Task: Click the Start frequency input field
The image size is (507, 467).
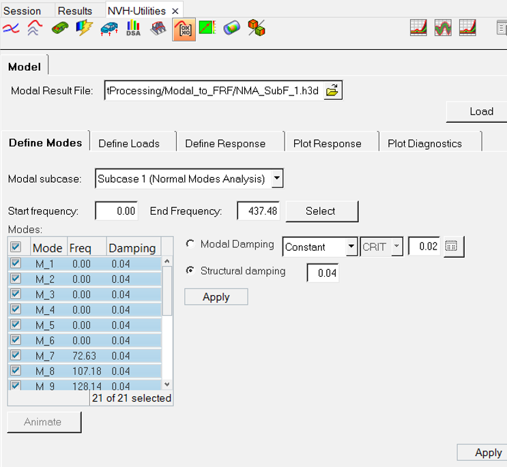Action: pos(117,211)
